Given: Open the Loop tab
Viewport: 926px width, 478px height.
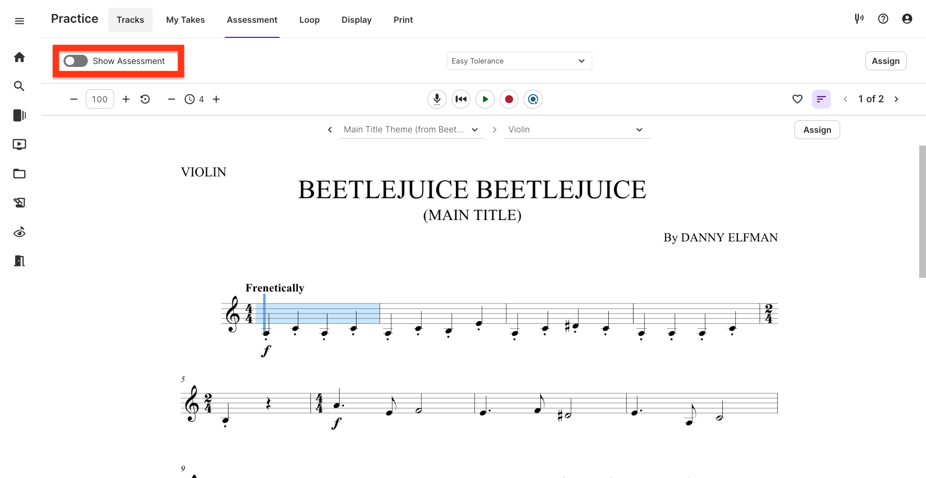Looking at the screenshot, I should (309, 20).
